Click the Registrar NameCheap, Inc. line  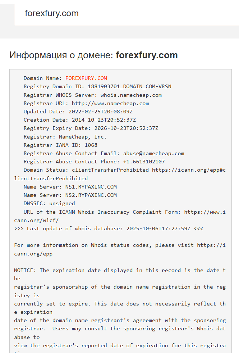tap(65, 137)
